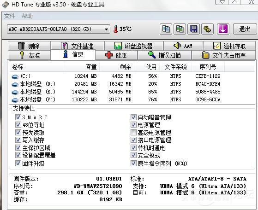The image size is (258, 210).
Task: Open the 文件 menu
Action: 10,16
